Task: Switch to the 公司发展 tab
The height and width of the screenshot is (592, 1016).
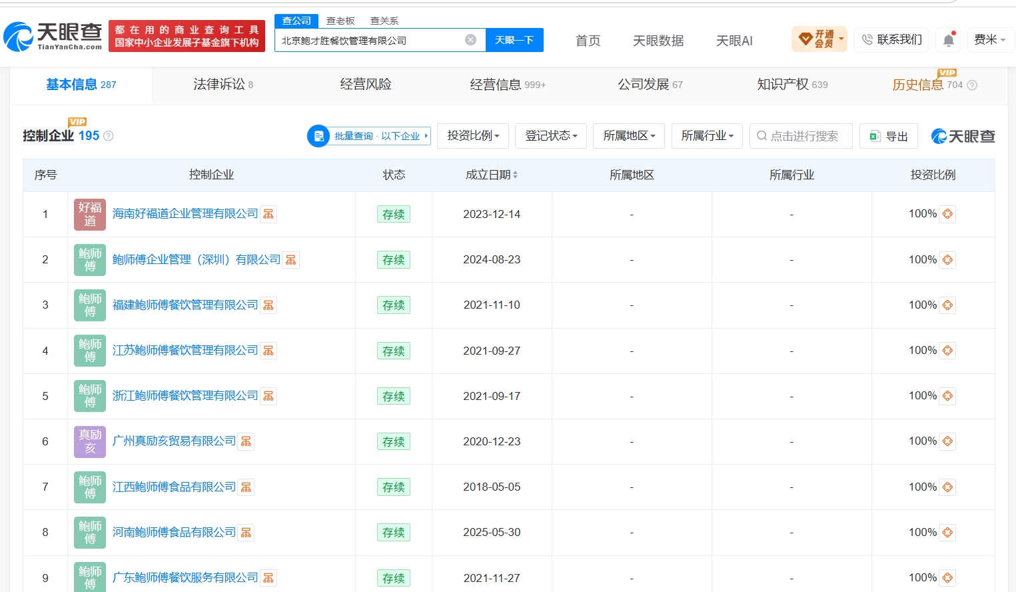Action: coord(650,85)
